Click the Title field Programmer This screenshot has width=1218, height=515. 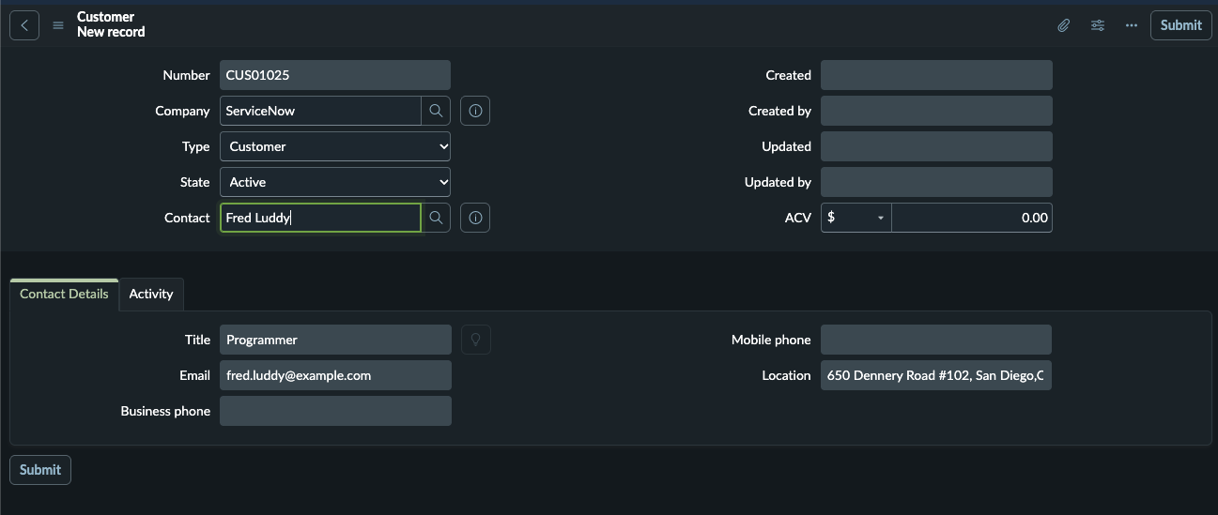(335, 340)
